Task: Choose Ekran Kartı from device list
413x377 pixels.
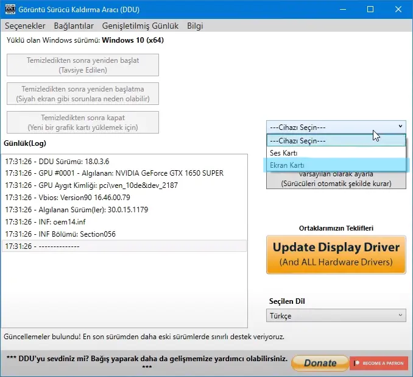Action: click(336, 165)
